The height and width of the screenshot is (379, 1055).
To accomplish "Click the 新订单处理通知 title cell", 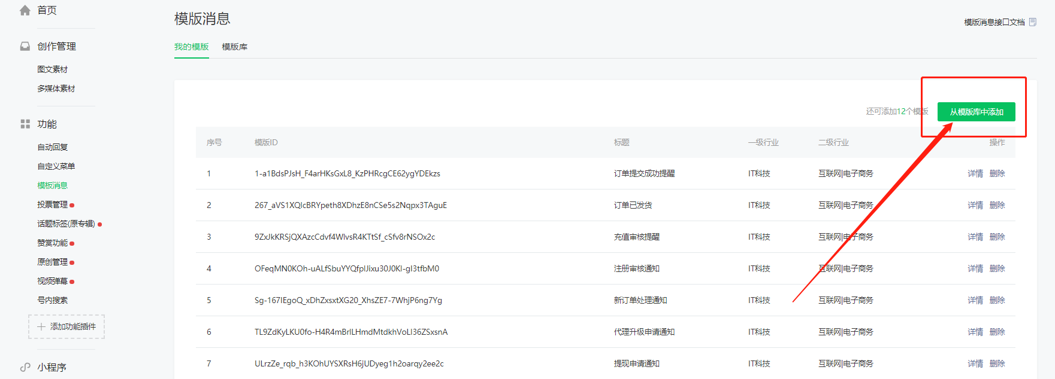I will coord(640,300).
